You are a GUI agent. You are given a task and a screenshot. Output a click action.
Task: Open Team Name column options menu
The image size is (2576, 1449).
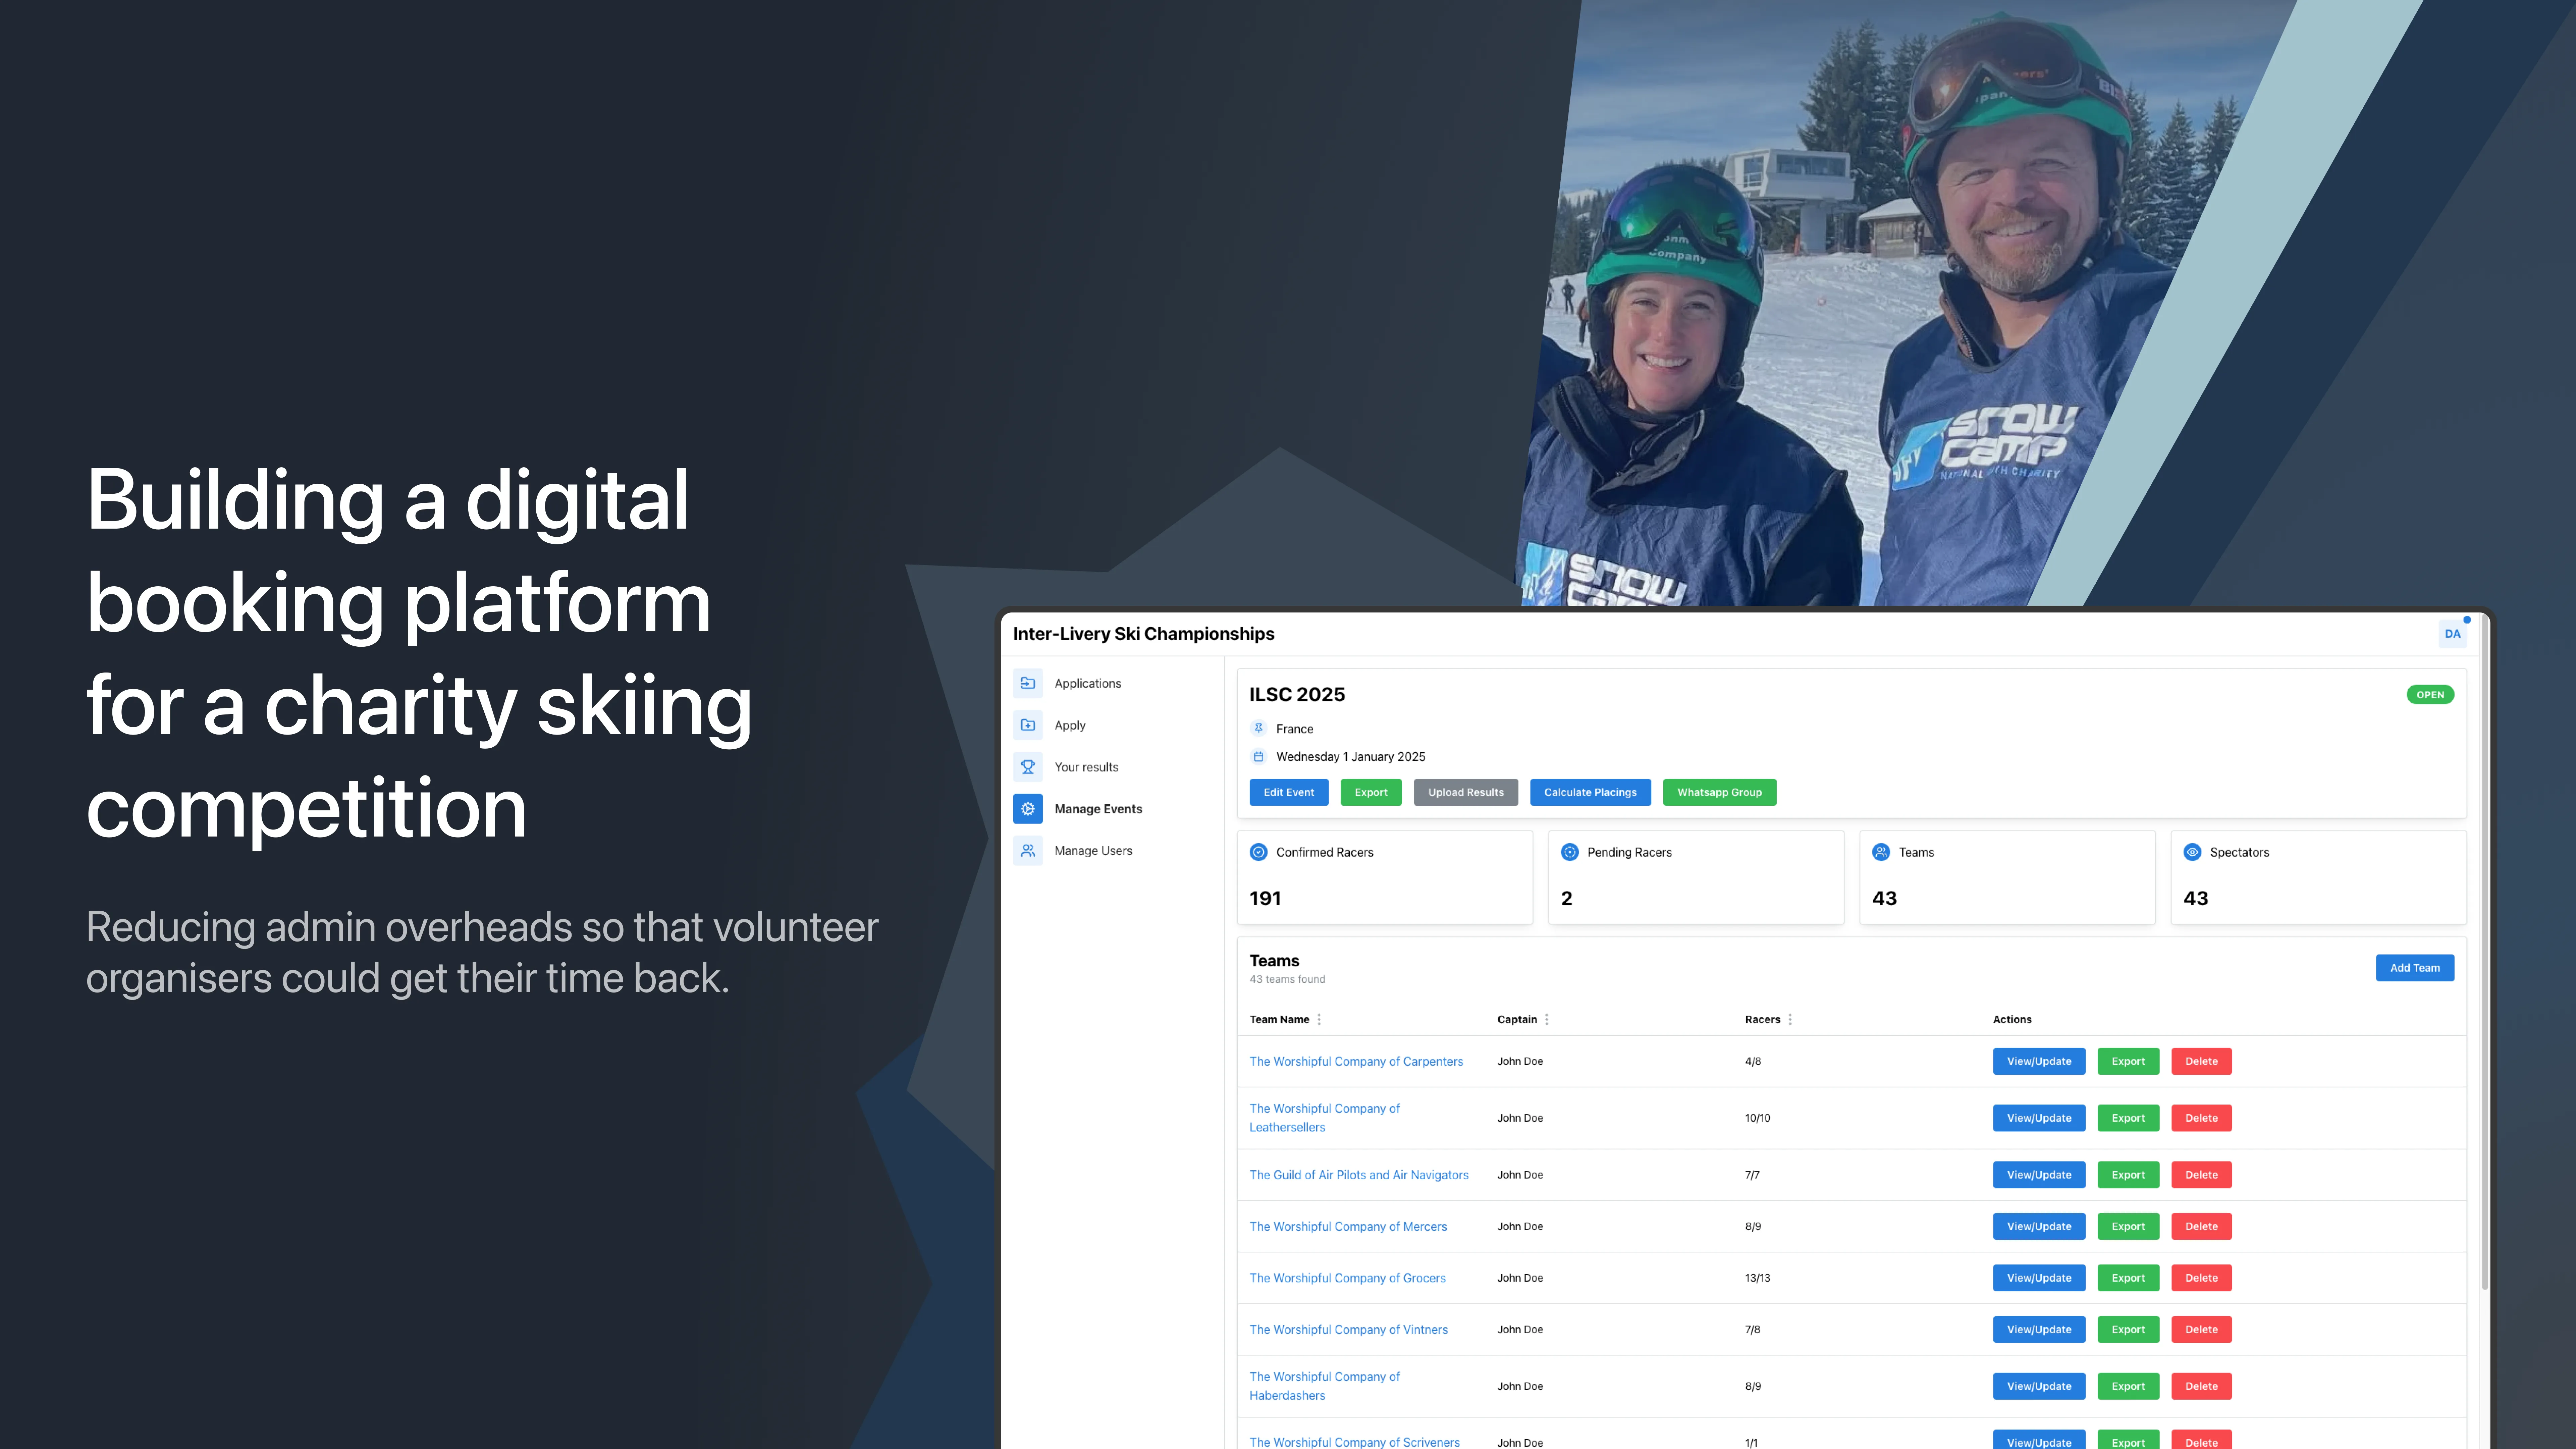tap(1319, 1020)
